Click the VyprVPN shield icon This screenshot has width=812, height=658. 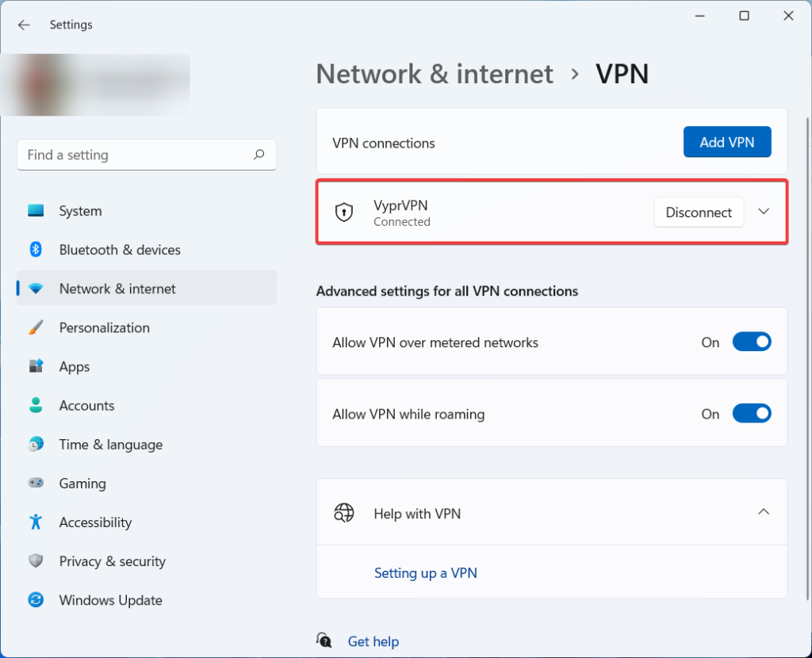tap(344, 212)
